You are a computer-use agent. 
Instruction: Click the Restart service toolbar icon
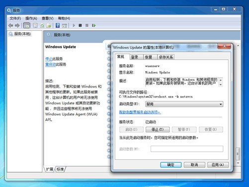click(x=94, y=25)
